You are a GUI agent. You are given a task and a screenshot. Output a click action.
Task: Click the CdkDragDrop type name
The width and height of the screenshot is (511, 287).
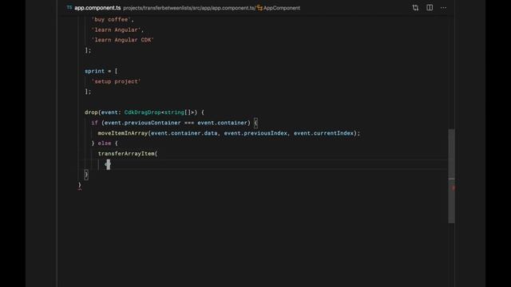(x=143, y=112)
